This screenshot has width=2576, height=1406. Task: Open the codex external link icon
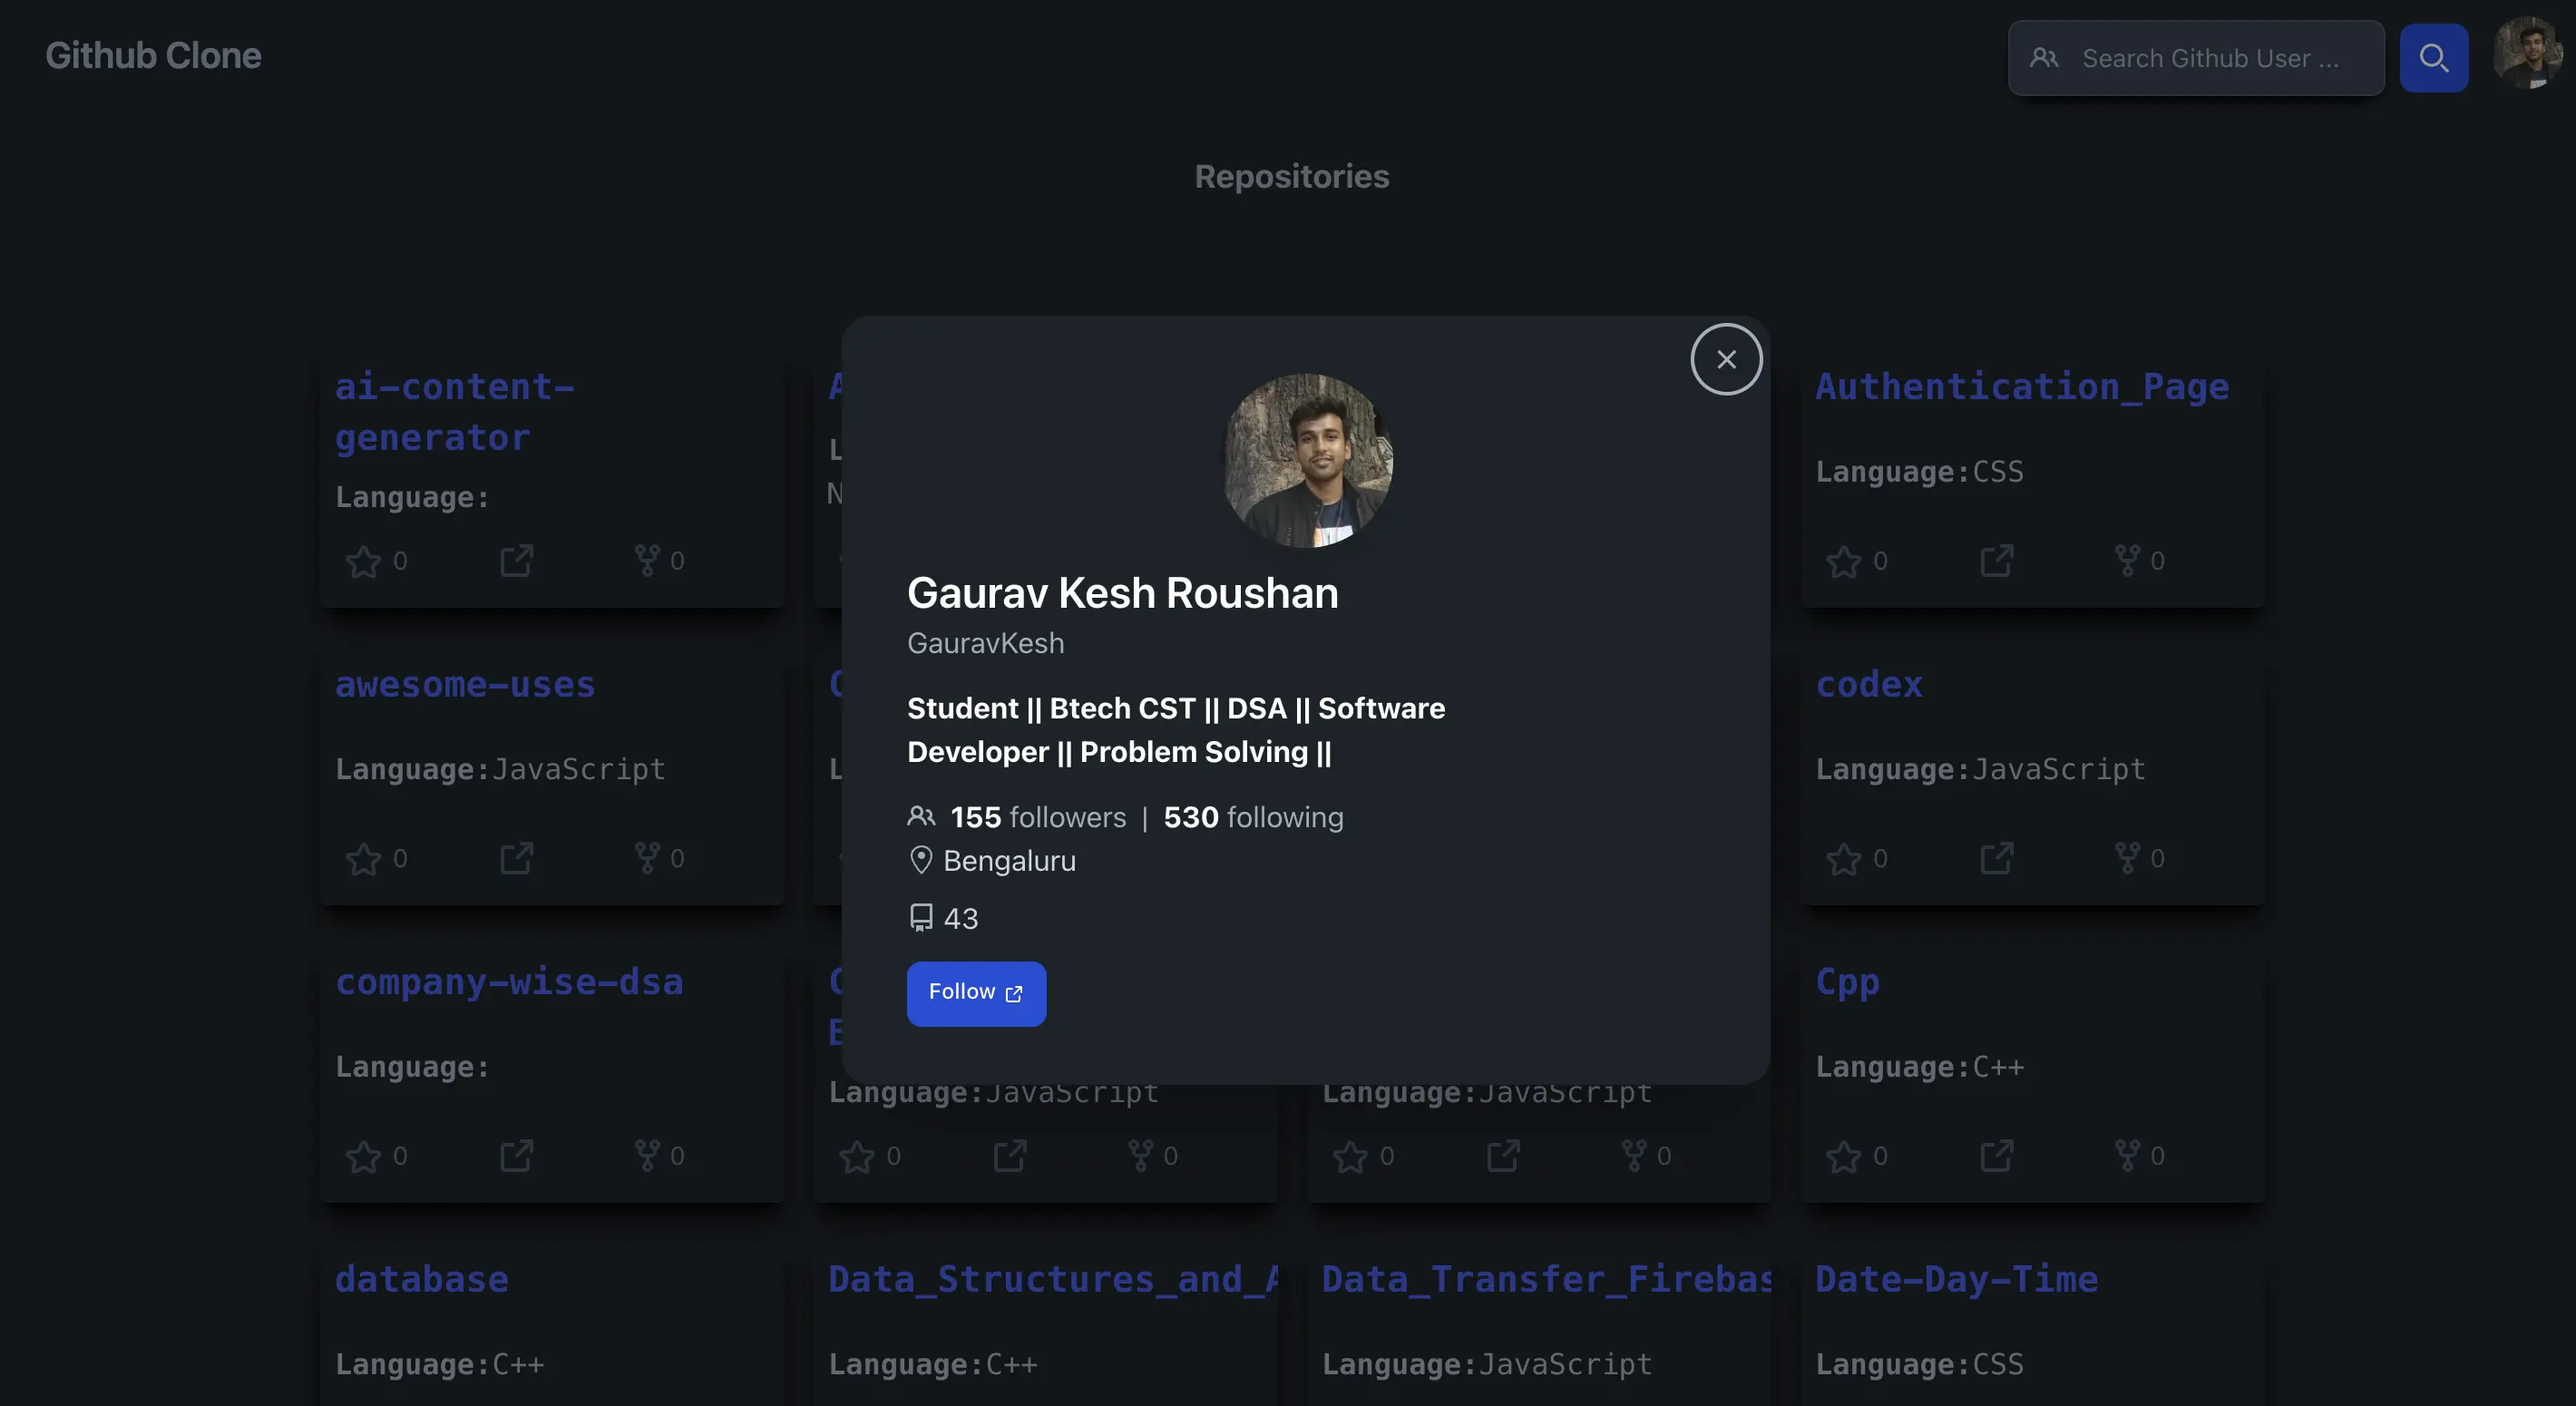(1996, 858)
